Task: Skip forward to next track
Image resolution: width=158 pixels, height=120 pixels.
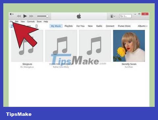Action: 31,16
